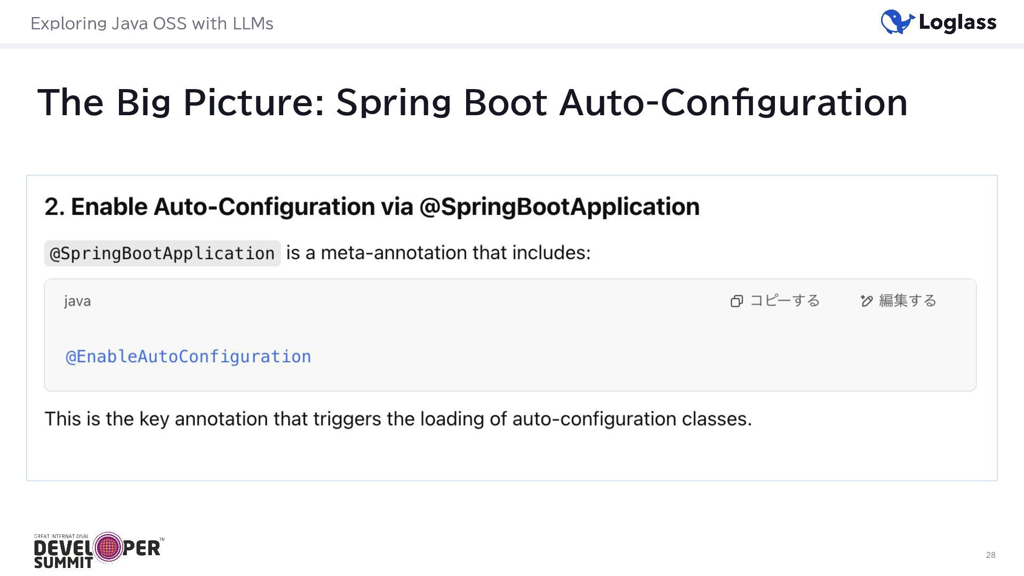This screenshot has width=1024, height=576.
Task: Click the @SpringBootApplication inline code chip
Action: click(162, 253)
